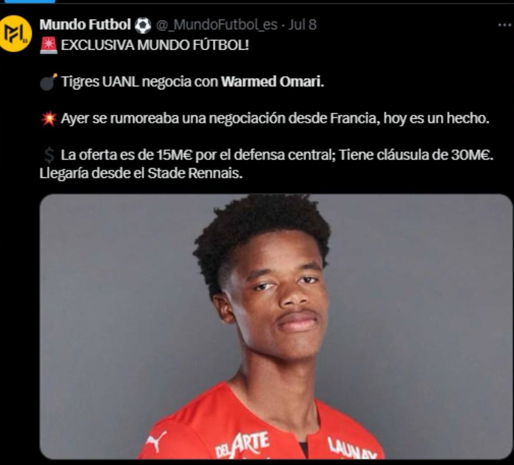
Task: Click the EXCLUSIVA MUNDO FÚTBOL! headline text
Action: 155,45
